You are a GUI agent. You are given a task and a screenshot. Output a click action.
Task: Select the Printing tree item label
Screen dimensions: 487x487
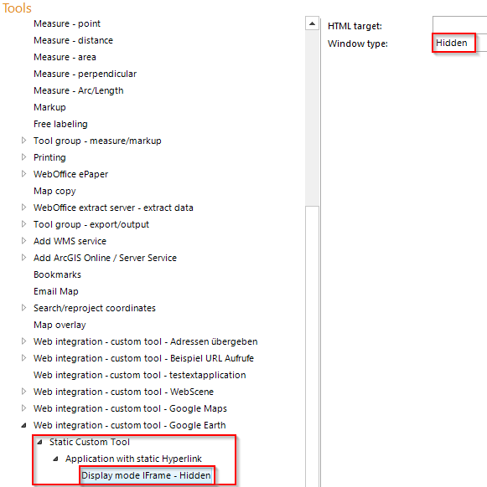49,157
